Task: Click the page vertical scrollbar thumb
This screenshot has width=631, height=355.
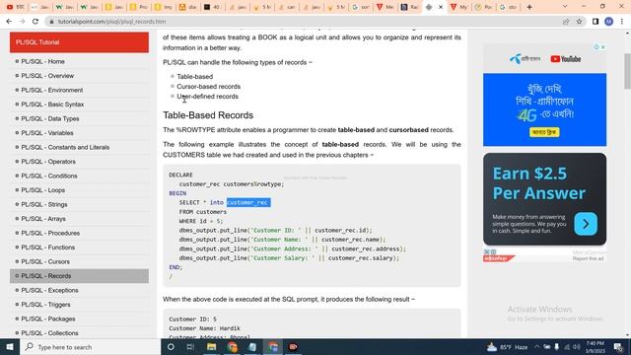Action: click(627, 71)
